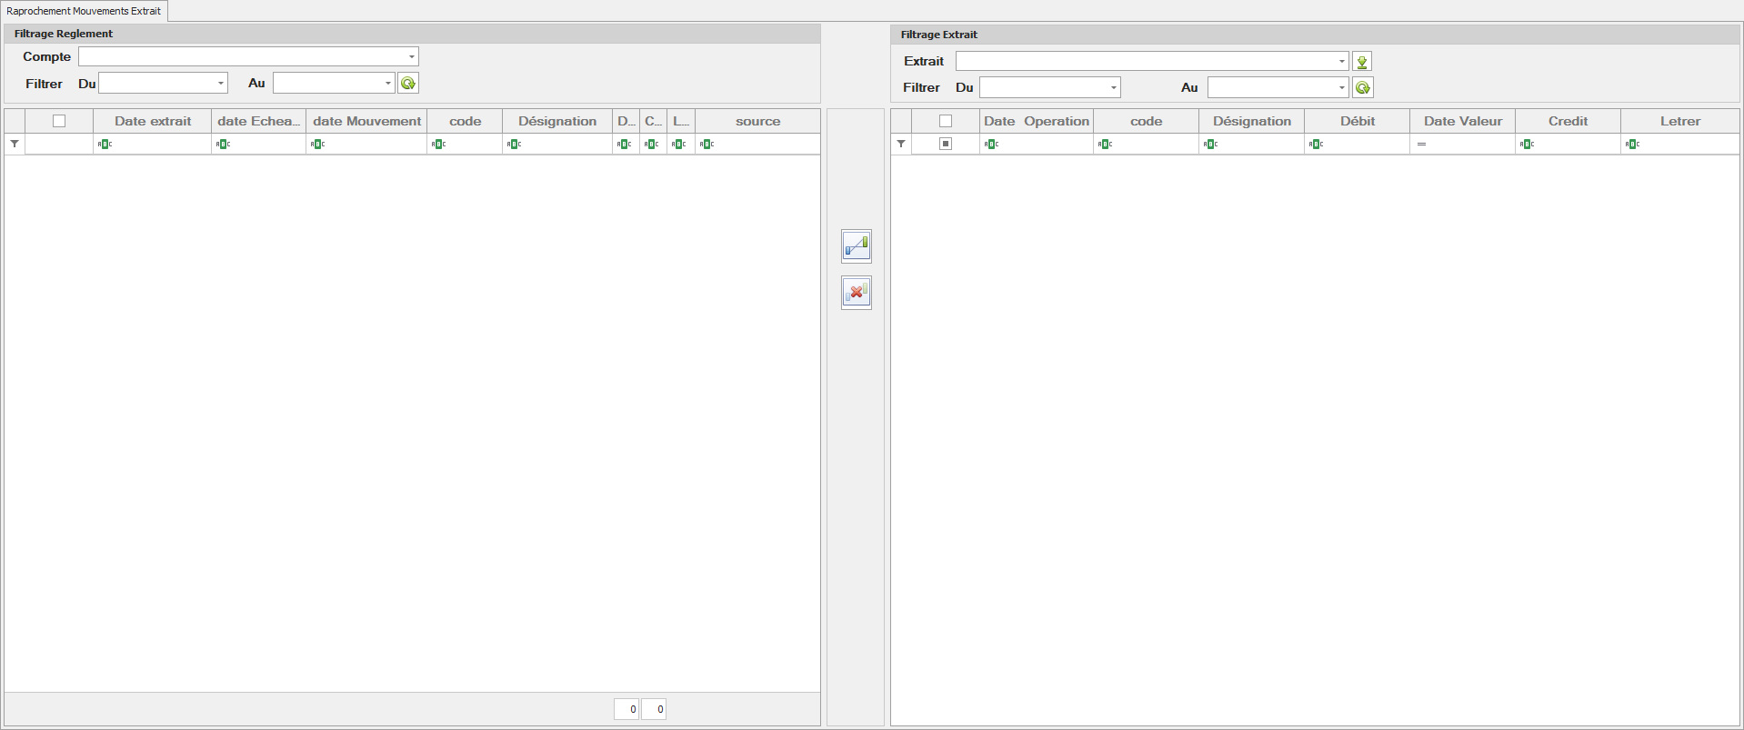
Task: Click the funnel filter icon in right grid
Action: (901, 144)
